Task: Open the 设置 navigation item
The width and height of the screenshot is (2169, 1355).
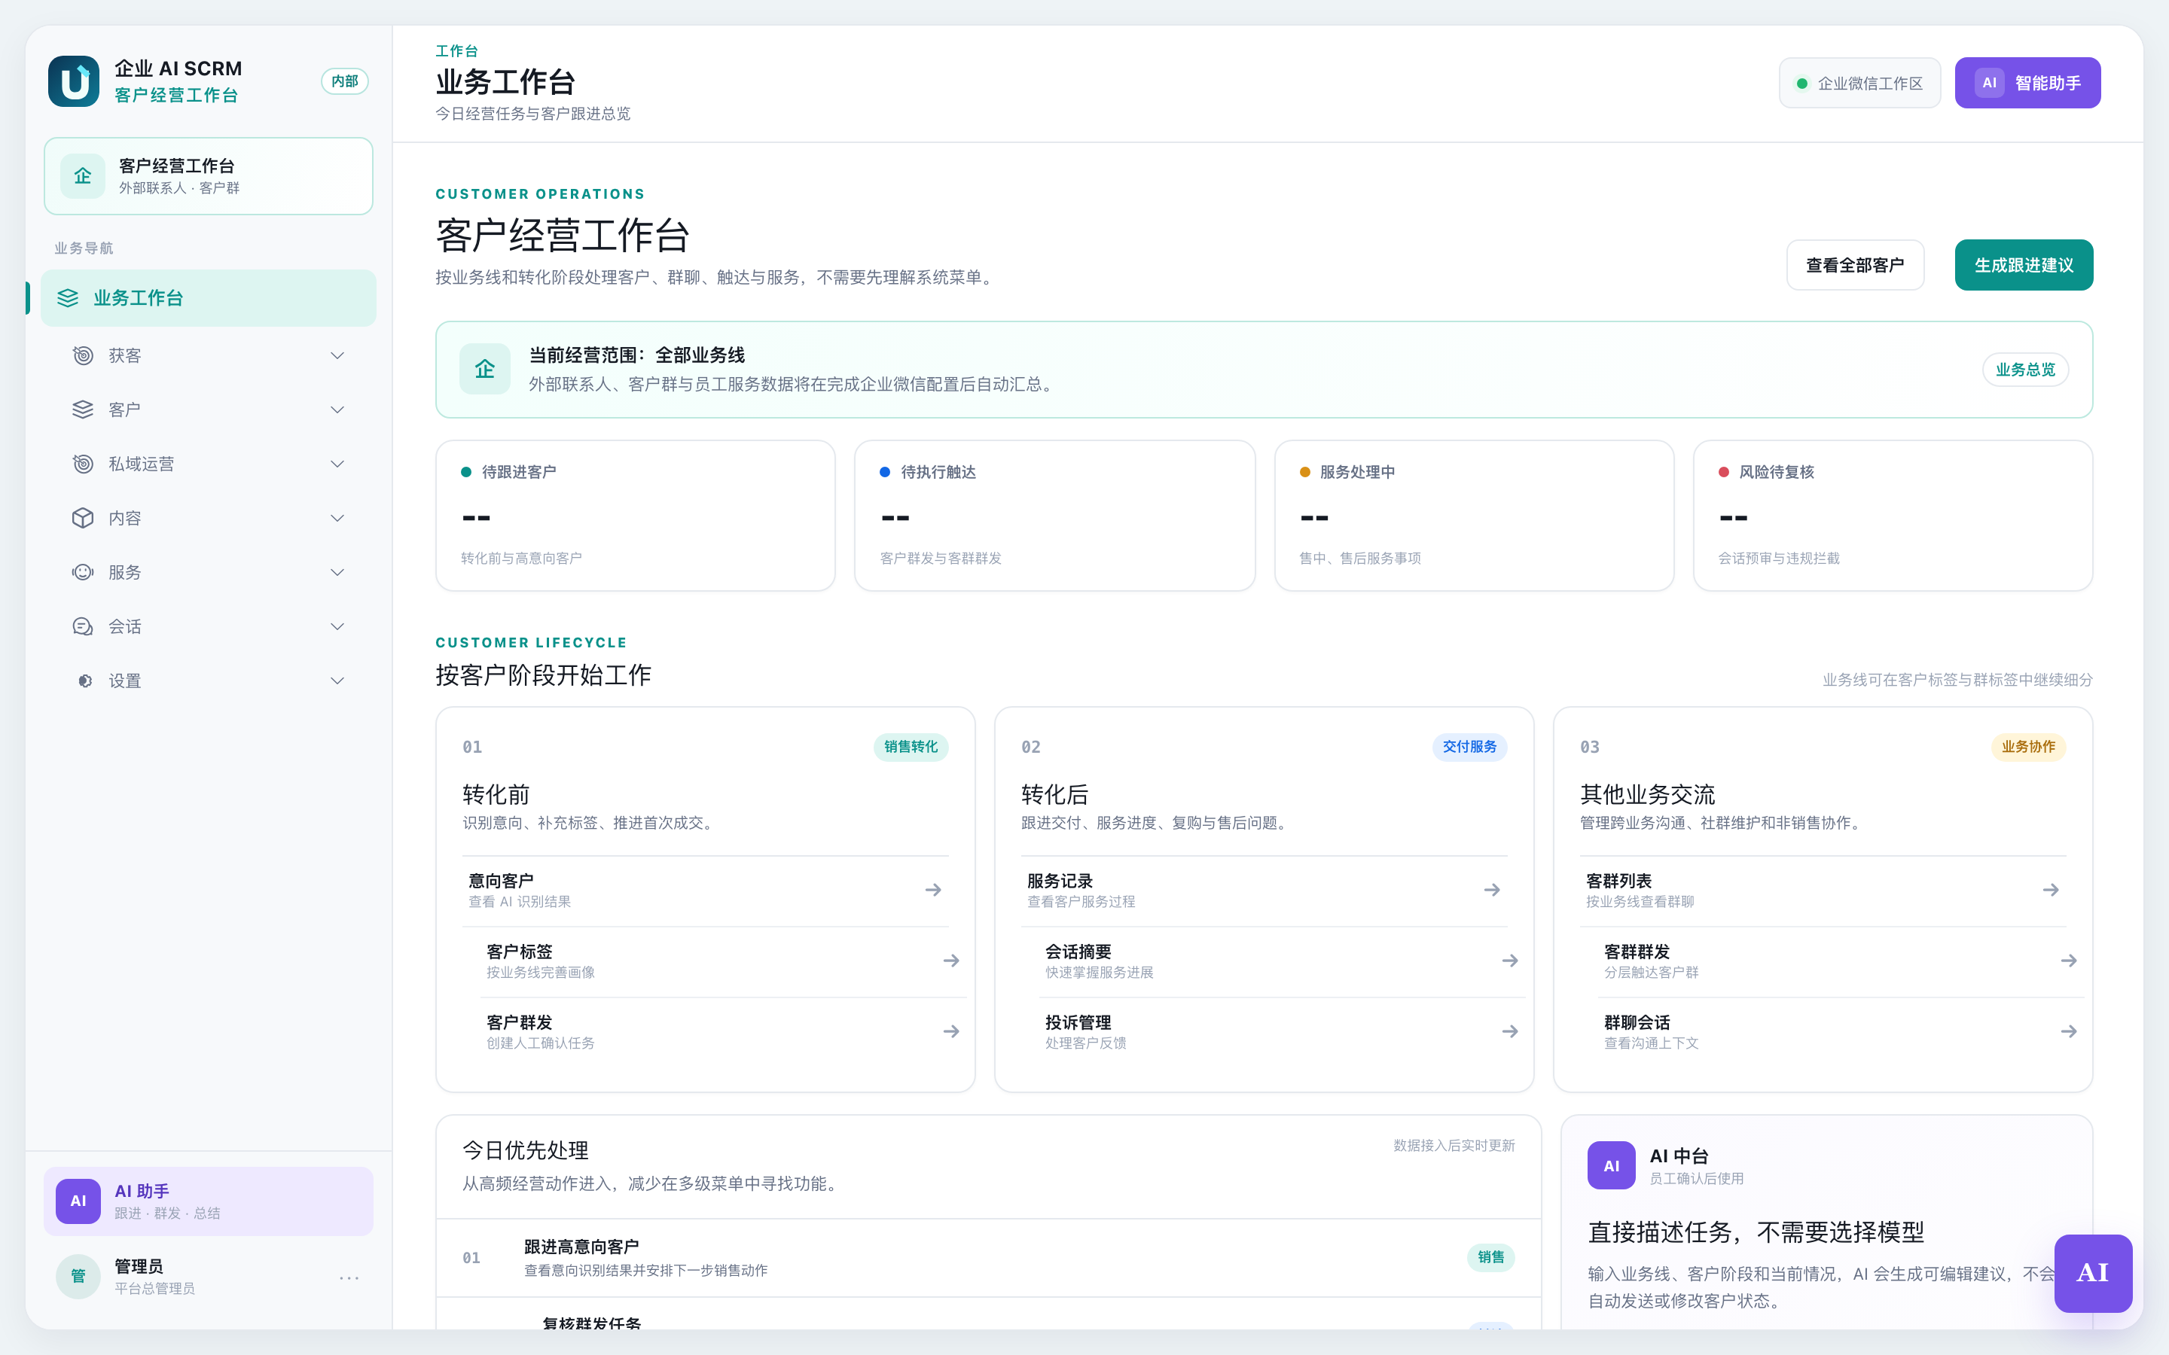Action: tap(208, 681)
